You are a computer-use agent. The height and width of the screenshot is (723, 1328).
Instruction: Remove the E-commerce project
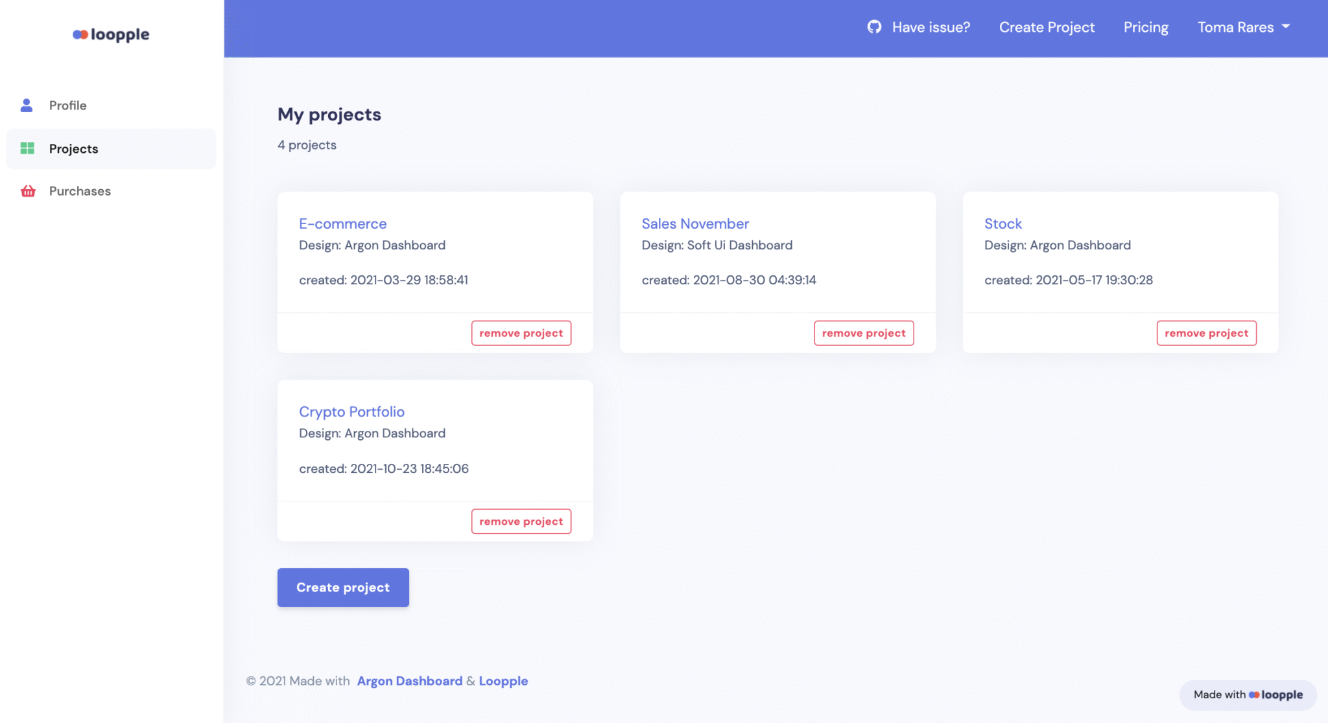point(521,332)
